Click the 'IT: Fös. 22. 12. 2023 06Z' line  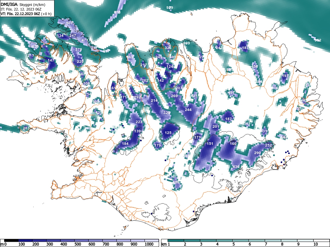point(21,9)
